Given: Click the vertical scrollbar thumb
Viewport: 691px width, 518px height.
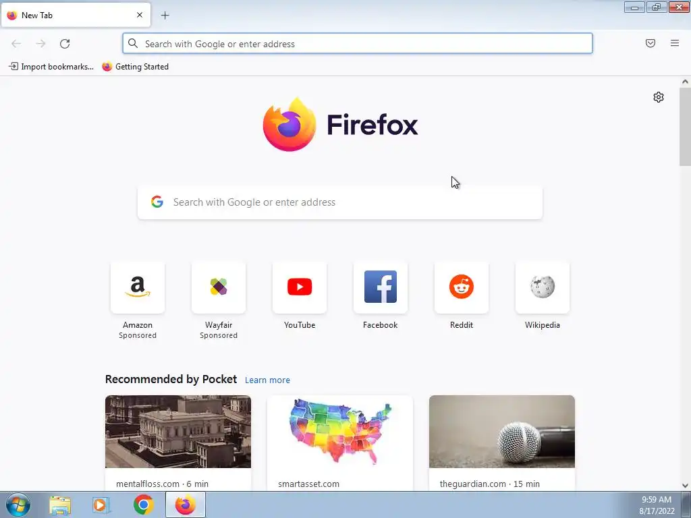Looking at the screenshot, I should coord(685,126).
